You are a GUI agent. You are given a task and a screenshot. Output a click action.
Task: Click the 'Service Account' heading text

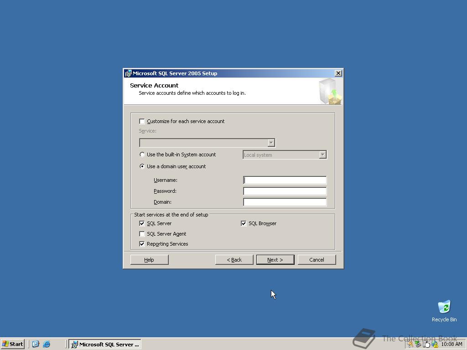[x=154, y=85]
